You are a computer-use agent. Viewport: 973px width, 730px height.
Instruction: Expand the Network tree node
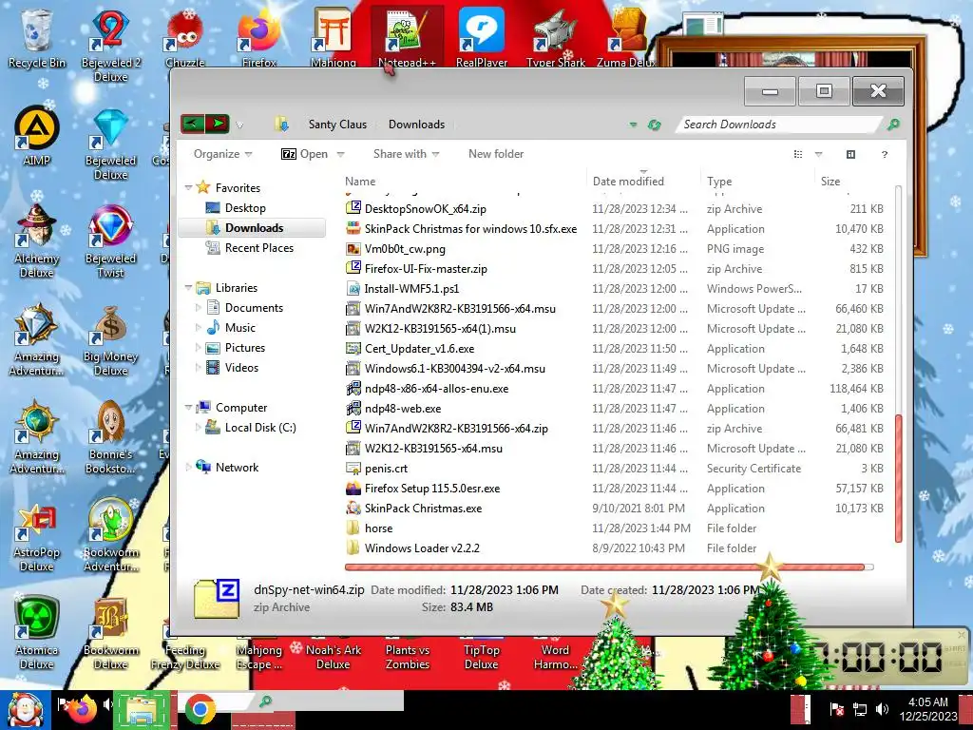click(189, 468)
